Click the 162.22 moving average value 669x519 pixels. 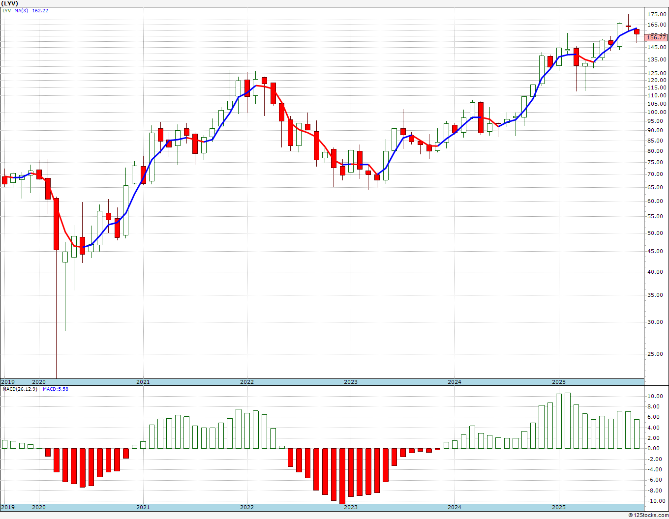[40, 10]
